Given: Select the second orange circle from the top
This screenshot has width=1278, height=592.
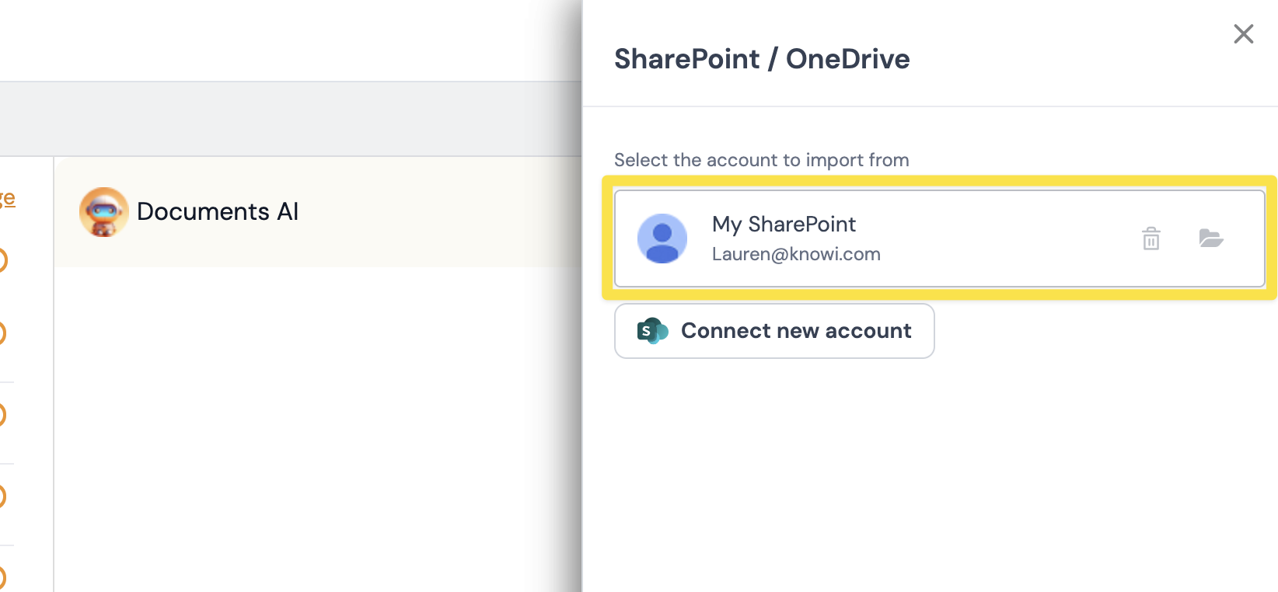Looking at the screenshot, I should (x=2, y=333).
